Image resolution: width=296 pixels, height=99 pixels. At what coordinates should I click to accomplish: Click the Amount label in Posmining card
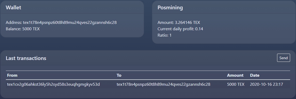click(166, 23)
